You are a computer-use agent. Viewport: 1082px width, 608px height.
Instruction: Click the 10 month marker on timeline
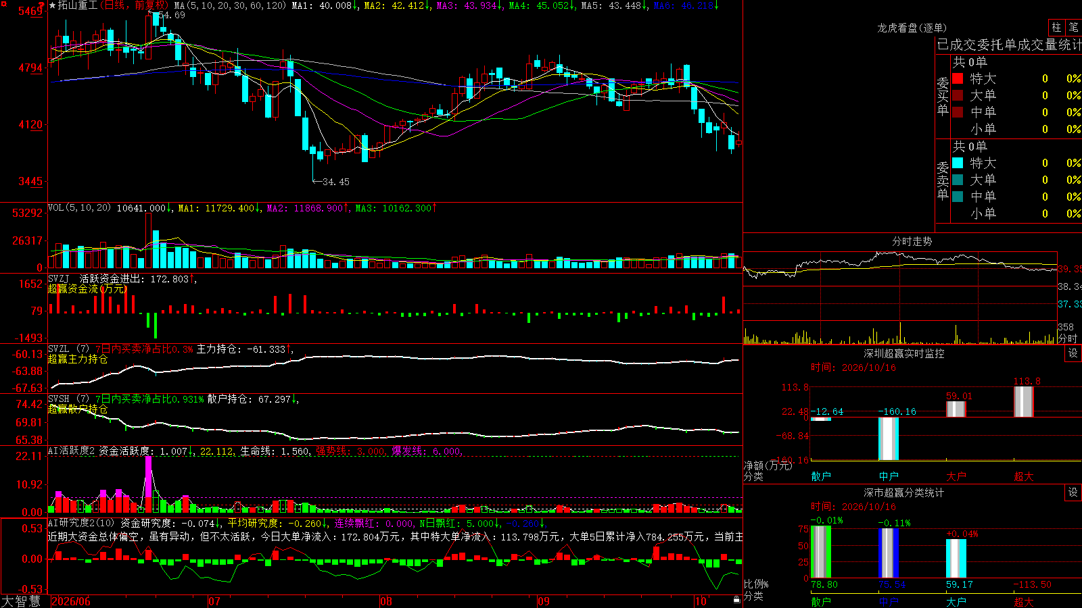click(701, 601)
